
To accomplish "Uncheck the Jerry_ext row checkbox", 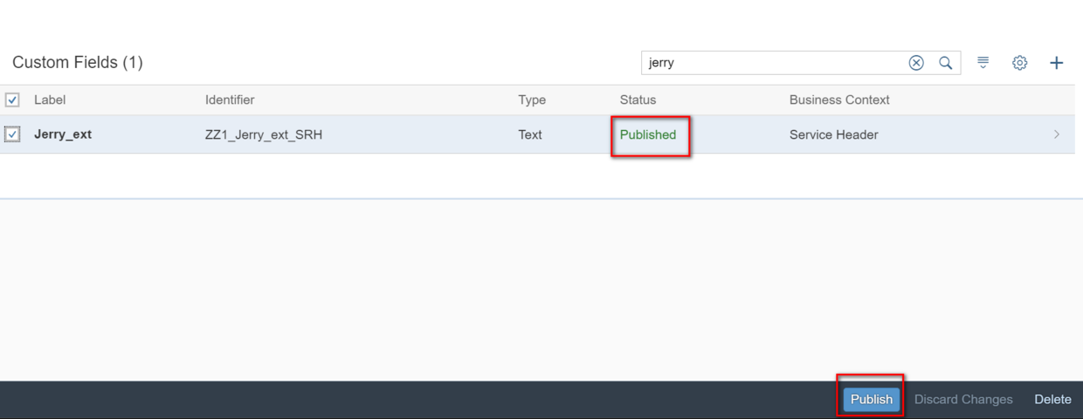I will pyautogui.click(x=12, y=134).
